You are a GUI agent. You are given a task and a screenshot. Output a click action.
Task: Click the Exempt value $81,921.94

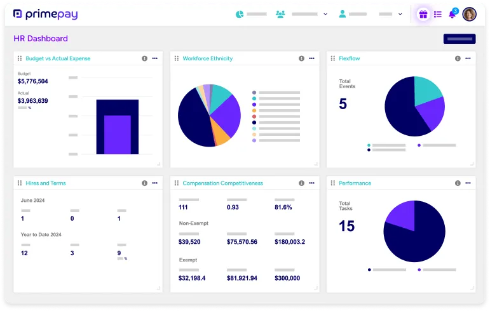(x=242, y=278)
